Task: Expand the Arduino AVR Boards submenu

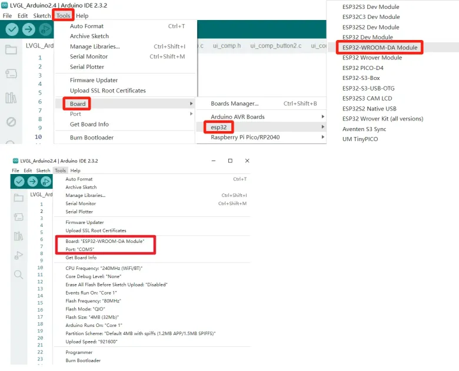Action: click(238, 117)
